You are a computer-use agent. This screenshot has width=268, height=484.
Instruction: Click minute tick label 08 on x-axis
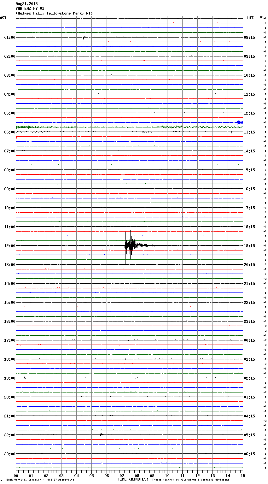137,475
